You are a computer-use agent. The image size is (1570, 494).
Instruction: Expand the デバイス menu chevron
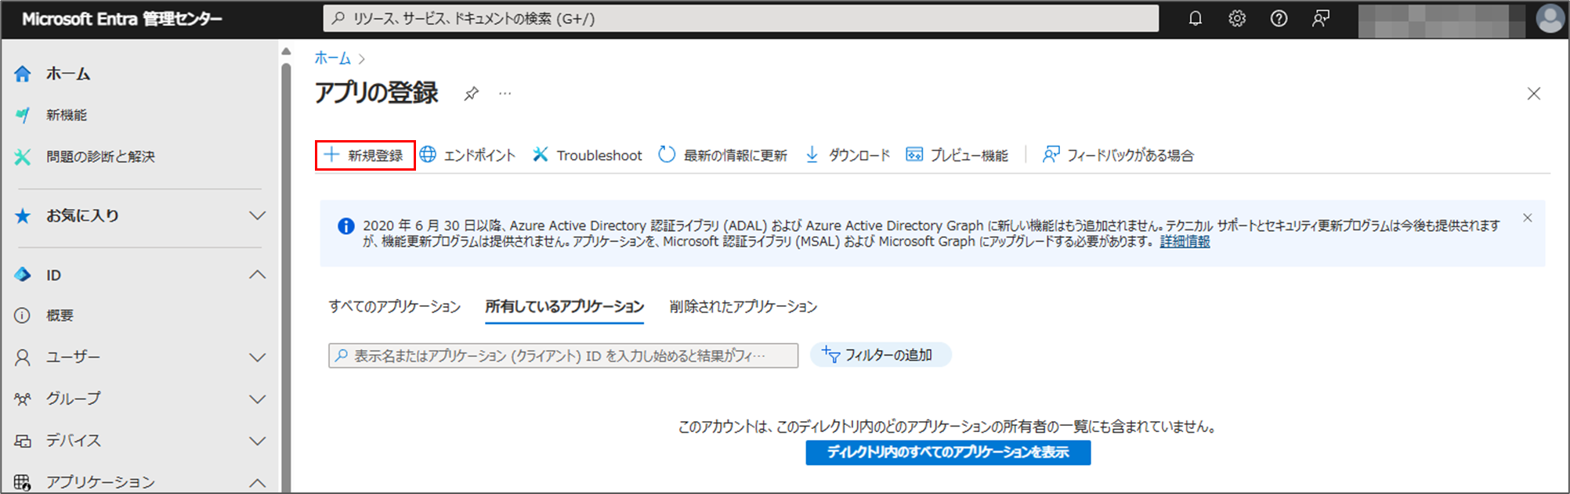(257, 441)
